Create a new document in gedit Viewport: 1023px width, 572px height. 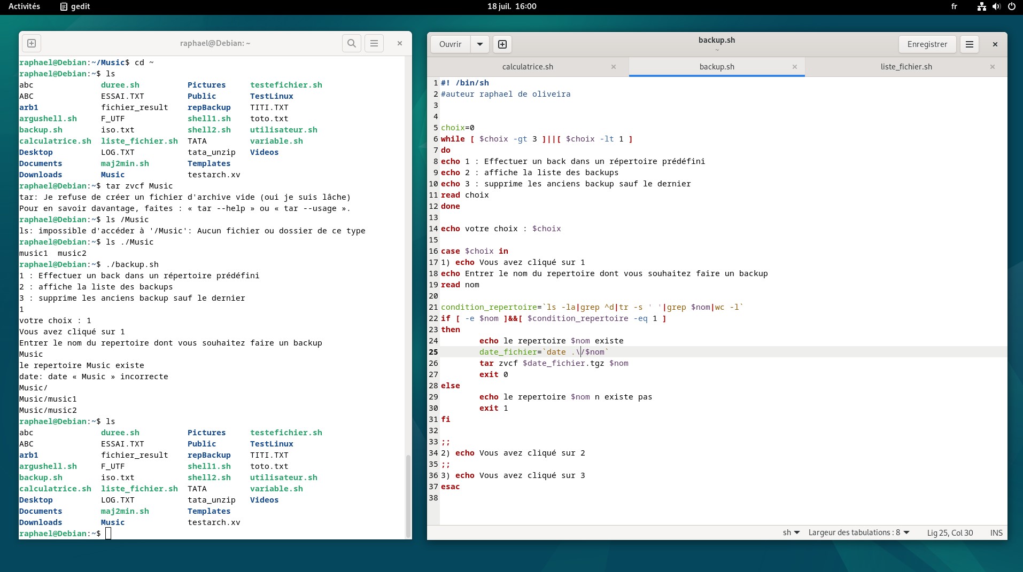click(502, 44)
